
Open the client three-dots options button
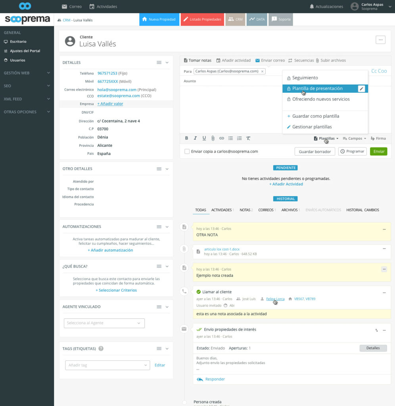tap(380, 40)
